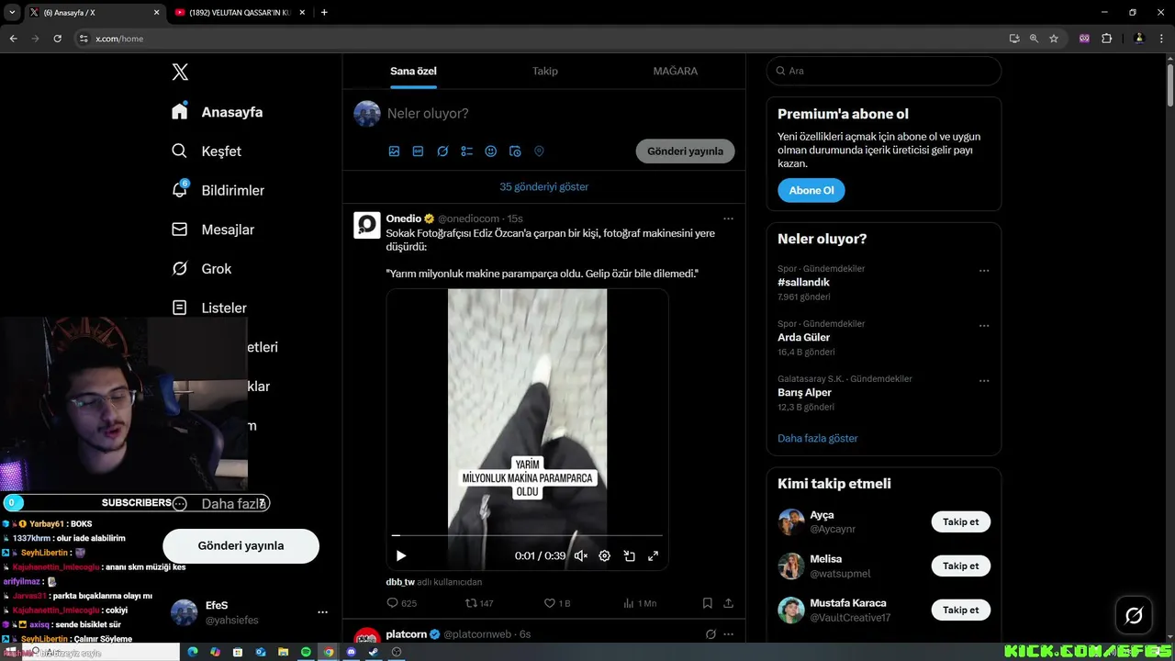Follow Melisa with Takip et
The image size is (1175, 661).
[x=961, y=566]
